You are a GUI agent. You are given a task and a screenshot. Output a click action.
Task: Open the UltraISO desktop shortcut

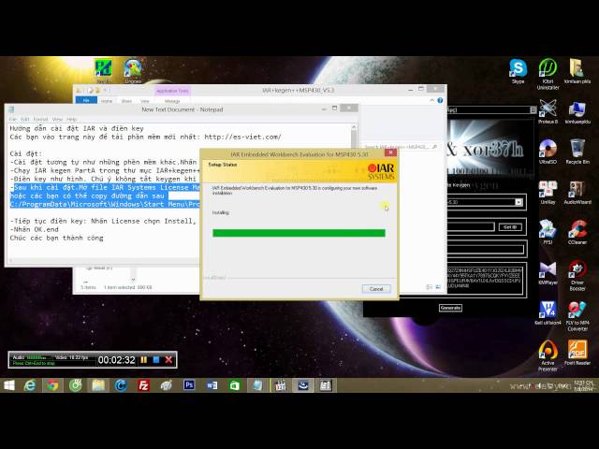[548, 152]
